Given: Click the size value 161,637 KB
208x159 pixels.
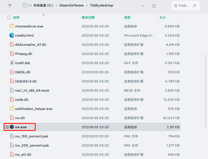Looking at the screenshot, I should pos(171,118).
